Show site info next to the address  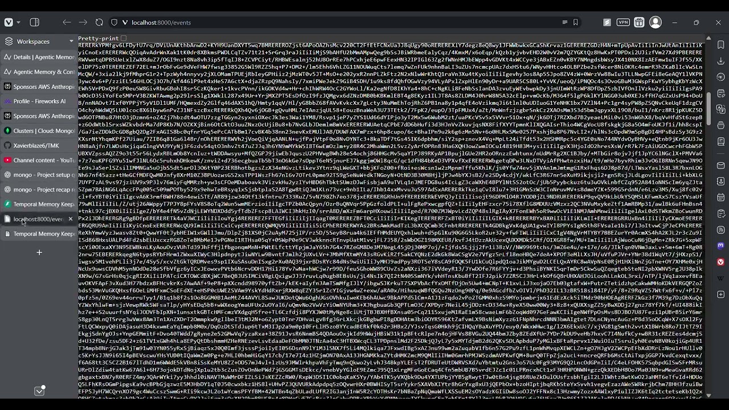[125, 22]
